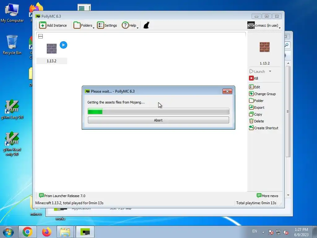Image resolution: width=317 pixels, height=238 pixels.
Task: Show hidden tray icons arrow
Action: click(263, 232)
